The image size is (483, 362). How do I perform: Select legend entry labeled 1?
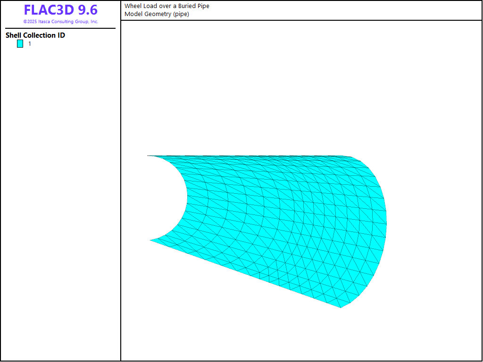click(29, 43)
